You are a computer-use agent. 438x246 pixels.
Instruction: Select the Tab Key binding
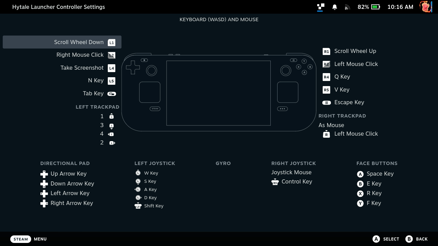click(93, 94)
